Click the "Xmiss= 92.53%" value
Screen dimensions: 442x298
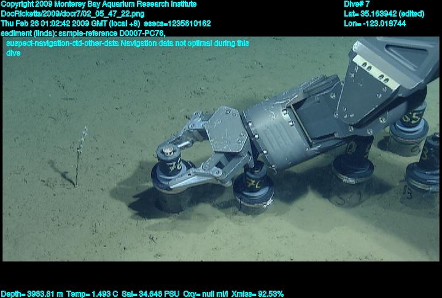[258, 294]
